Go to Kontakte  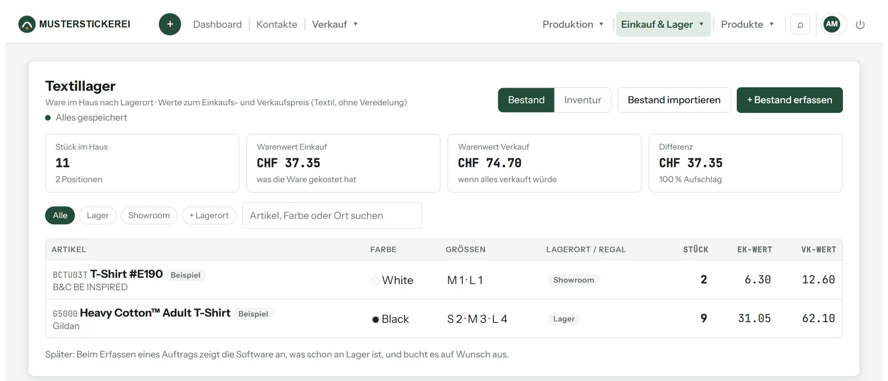point(276,24)
